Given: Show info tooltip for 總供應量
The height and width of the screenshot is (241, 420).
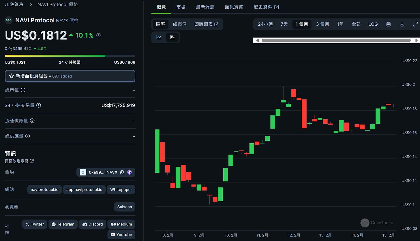Looking at the screenshot, I should coord(28,136).
